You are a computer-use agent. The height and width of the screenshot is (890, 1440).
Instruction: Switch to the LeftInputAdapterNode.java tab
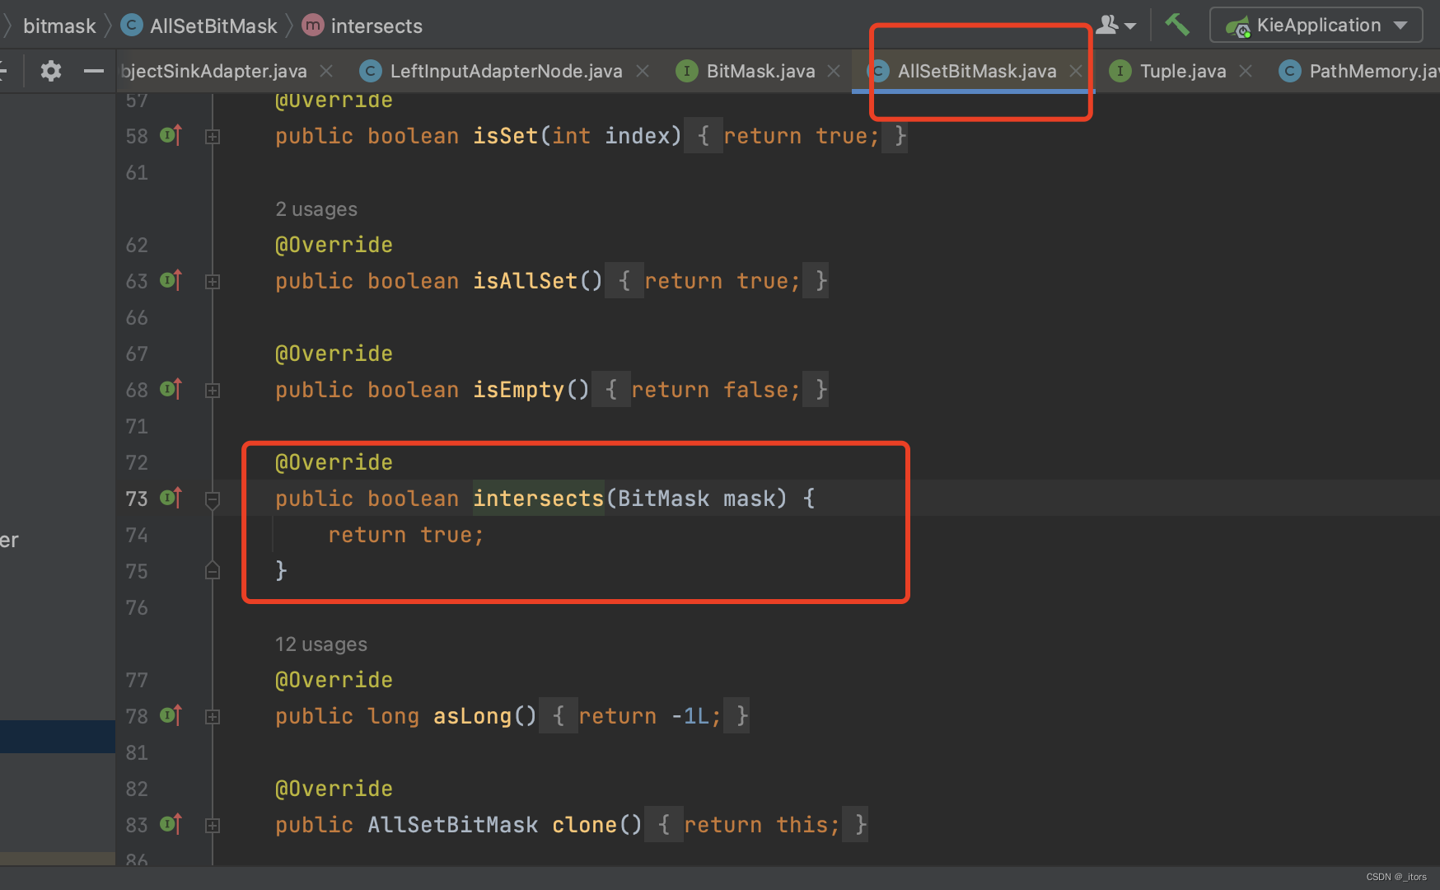506,71
